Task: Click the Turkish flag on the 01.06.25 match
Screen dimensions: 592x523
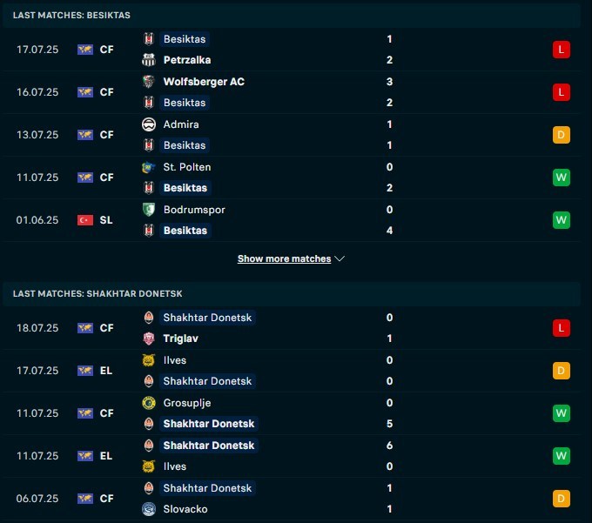Action: (x=85, y=220)
